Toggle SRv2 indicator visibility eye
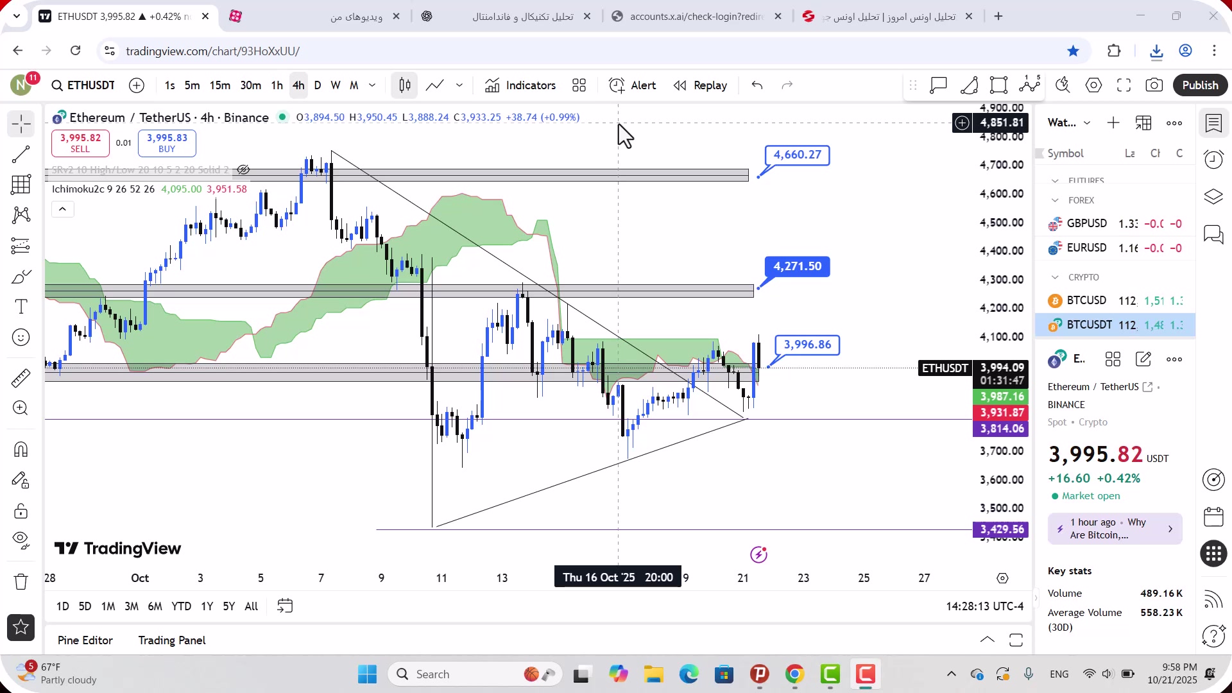 click(x=243, y=170)
